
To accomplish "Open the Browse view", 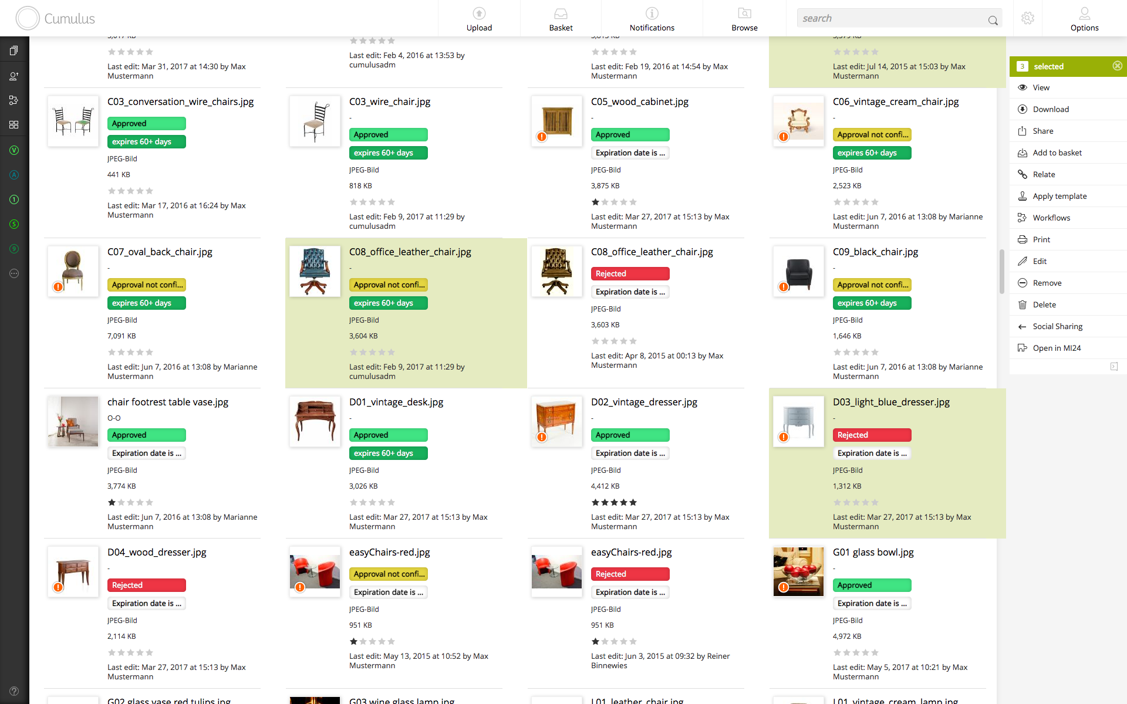I will click(744, 19).
